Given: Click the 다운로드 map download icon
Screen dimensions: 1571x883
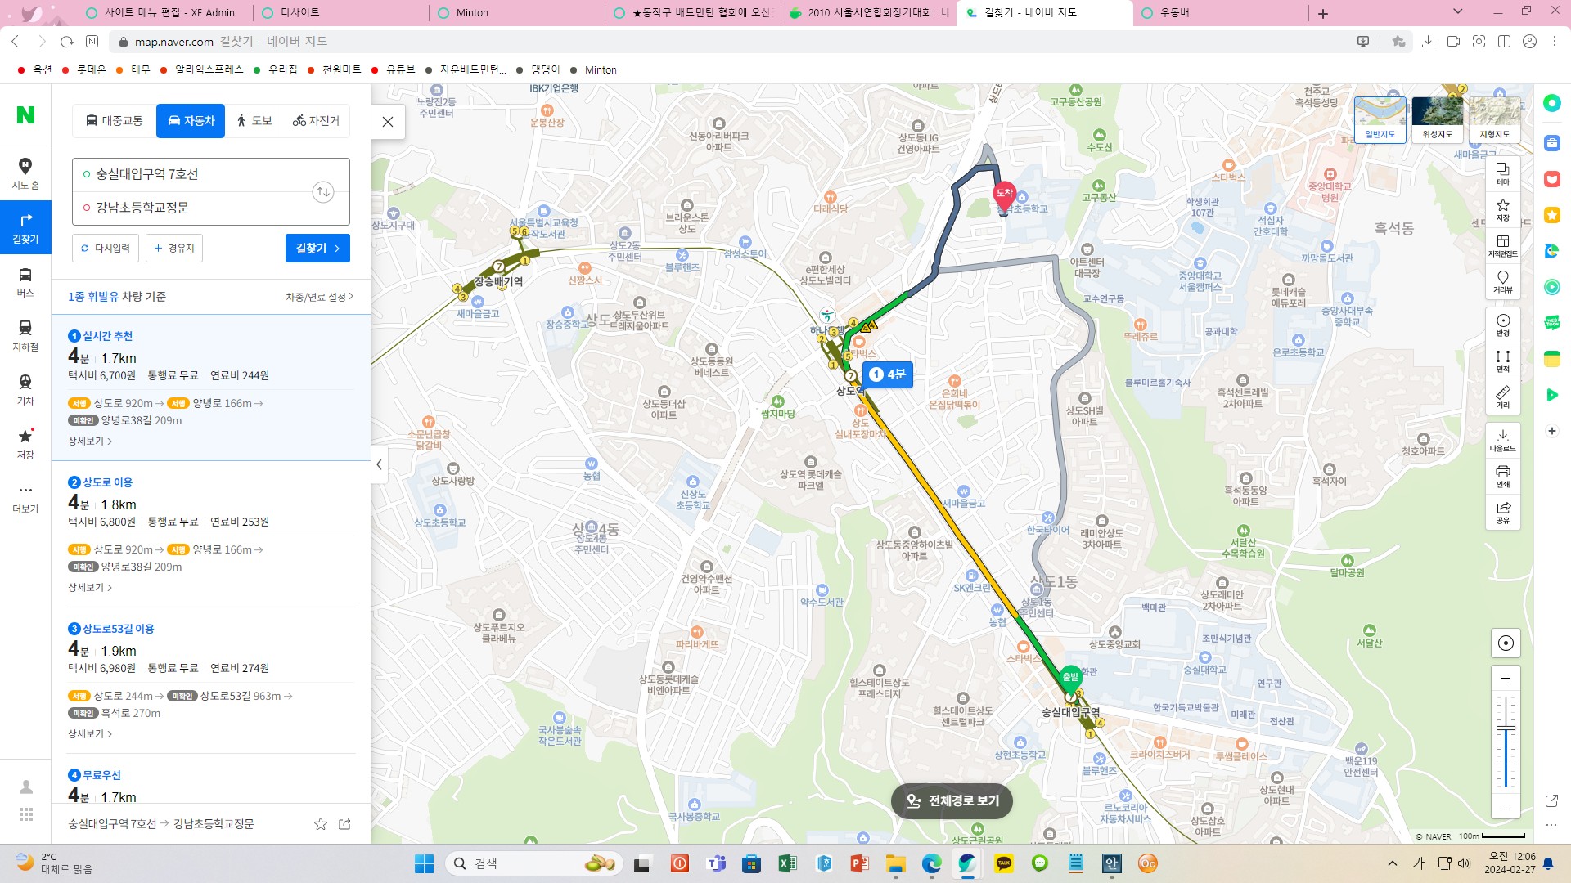Looking at the screenshot, I should click(1502, 440).
